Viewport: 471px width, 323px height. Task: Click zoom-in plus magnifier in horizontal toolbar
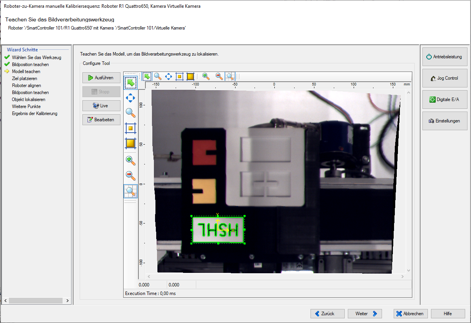pyautogui.click(x=206, y=77)
